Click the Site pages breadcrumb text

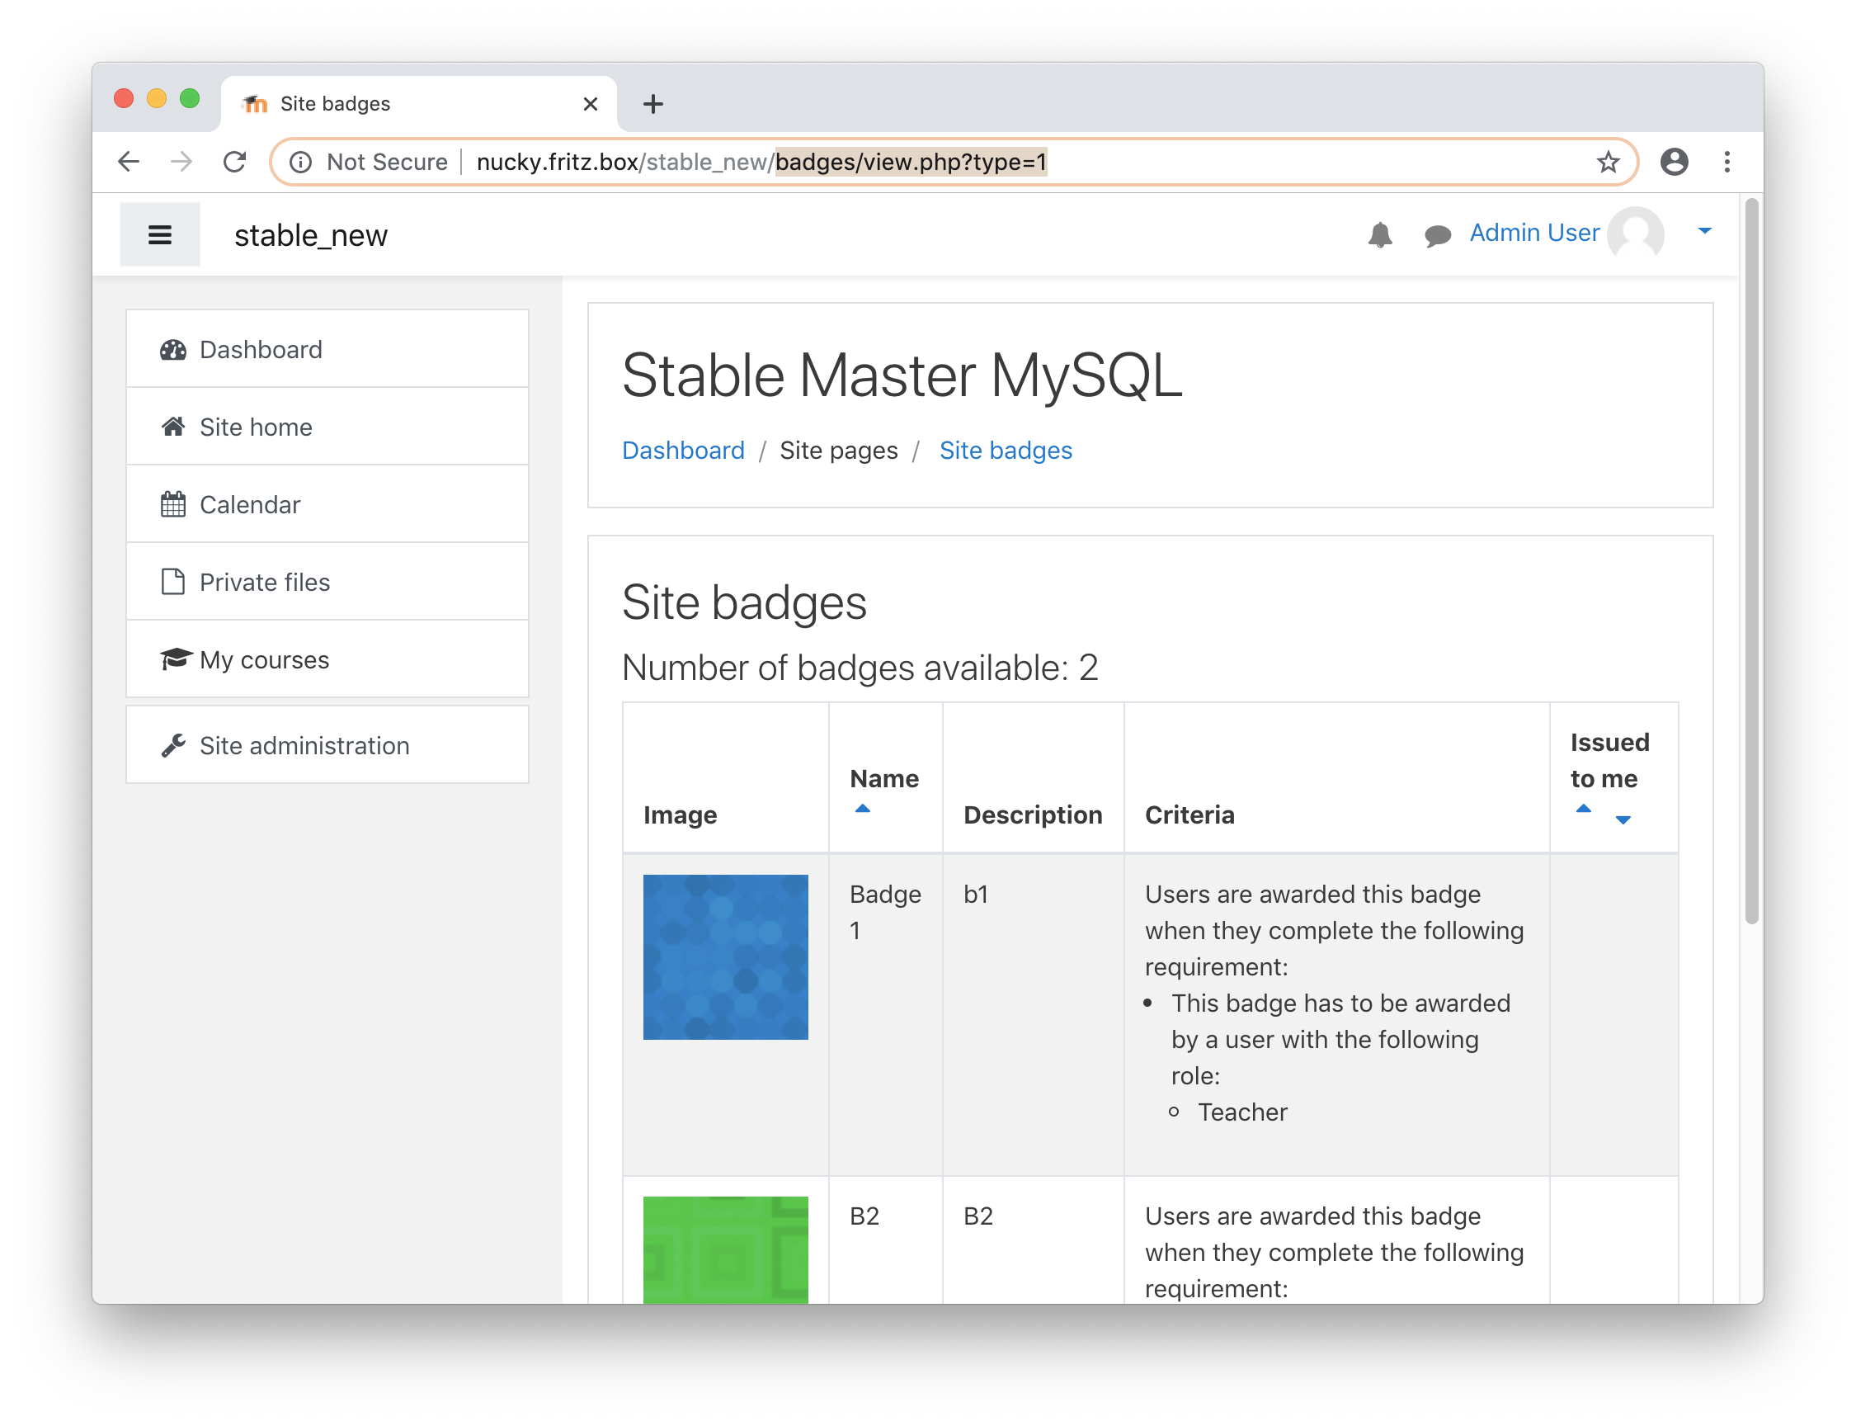(838, 450)
